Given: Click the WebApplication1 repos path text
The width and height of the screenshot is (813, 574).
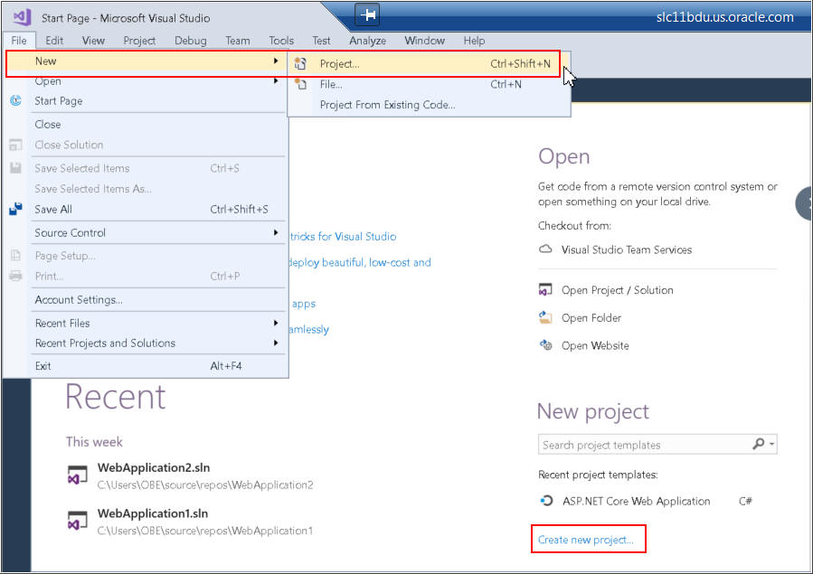Looking at the screenshot, I should [x=205, y=531].
